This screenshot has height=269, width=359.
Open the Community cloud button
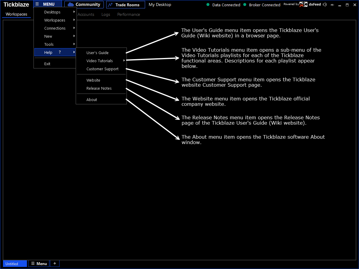tap(84, 4)
